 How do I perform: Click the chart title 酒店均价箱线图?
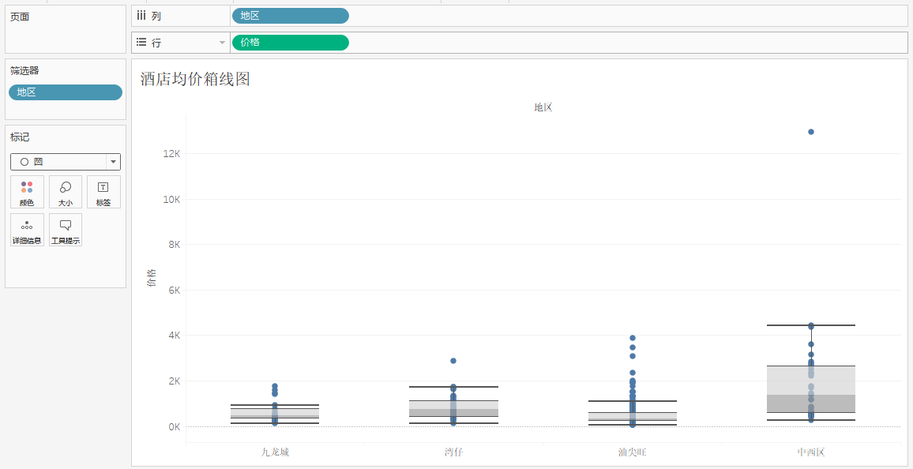click(x=195, y=79)
